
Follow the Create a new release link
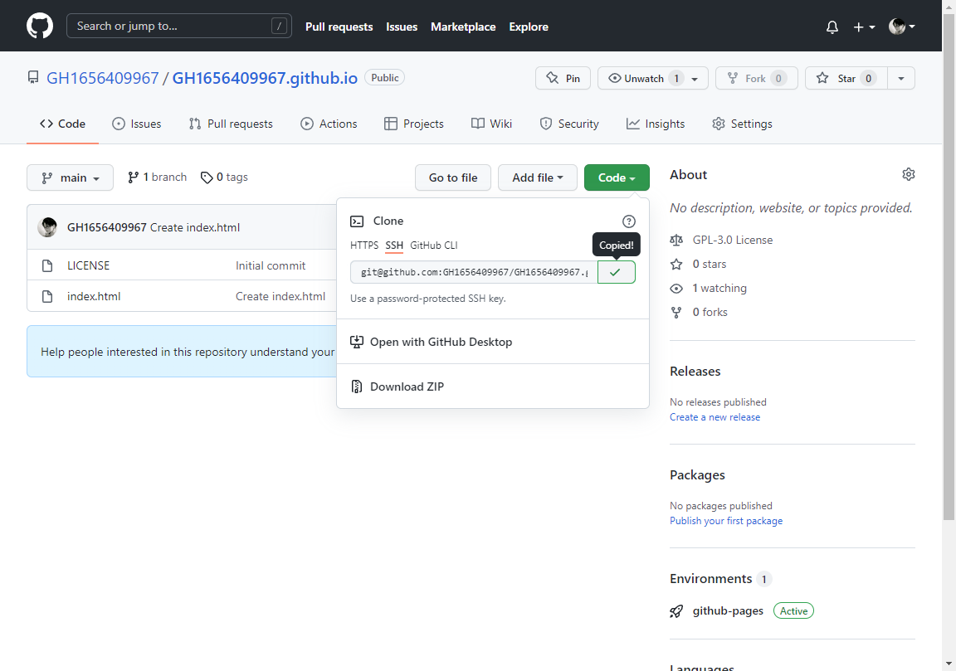point(715,417)
